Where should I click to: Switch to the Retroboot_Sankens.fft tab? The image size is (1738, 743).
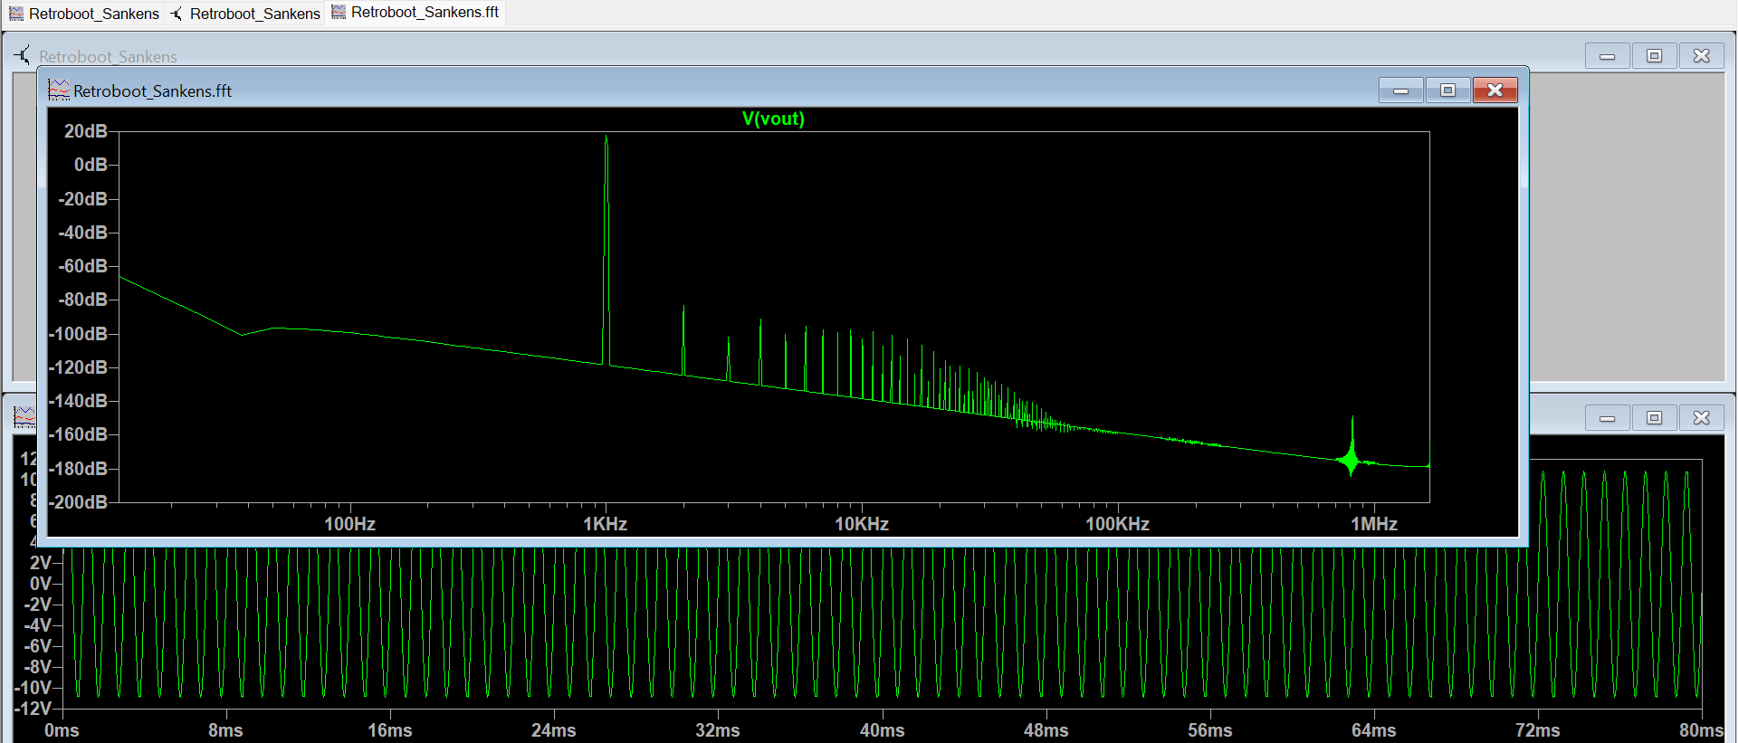click(415, 13)
